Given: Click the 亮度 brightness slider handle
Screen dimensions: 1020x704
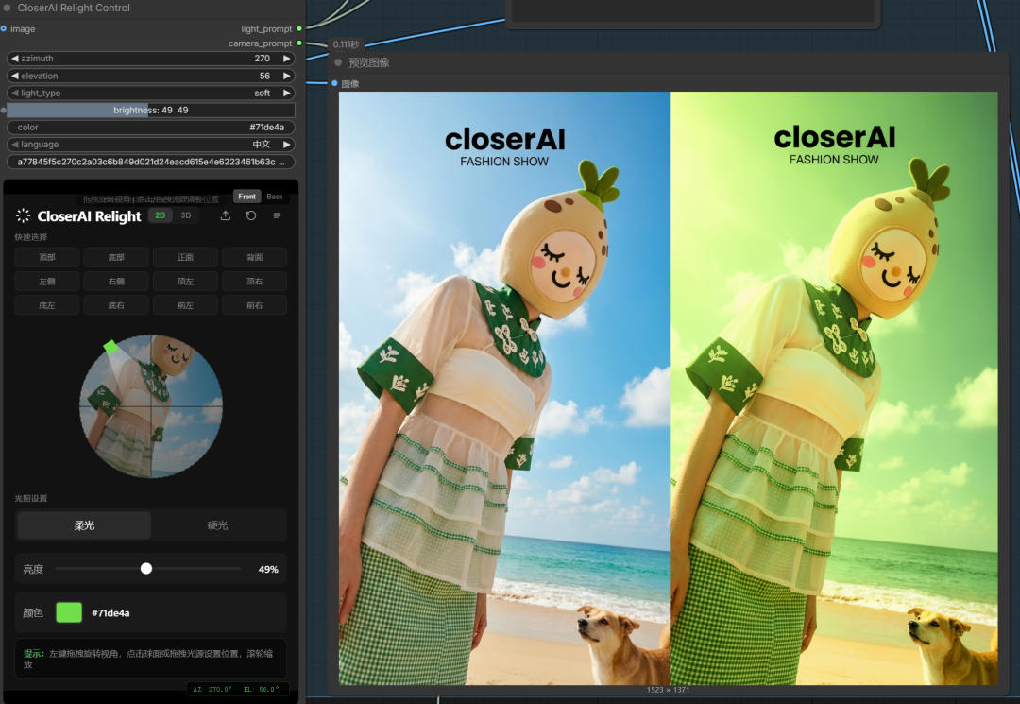Looking at the screenshot, I should 146,569.
